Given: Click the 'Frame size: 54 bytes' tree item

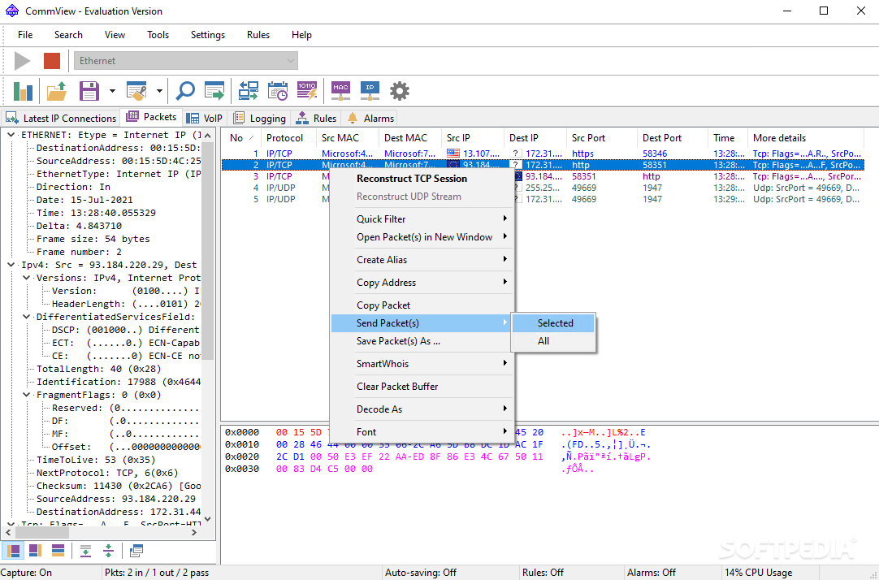Looking at the screenshot, I should point(93,240).
